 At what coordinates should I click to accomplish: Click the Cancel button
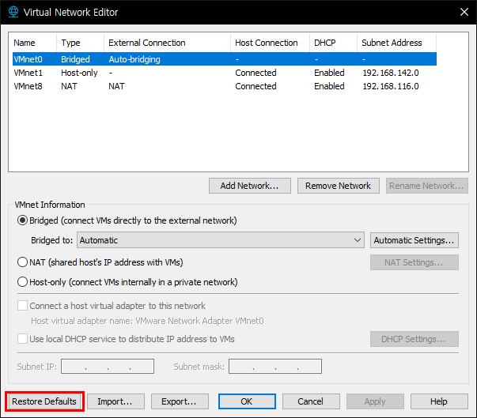click(311, 401)
